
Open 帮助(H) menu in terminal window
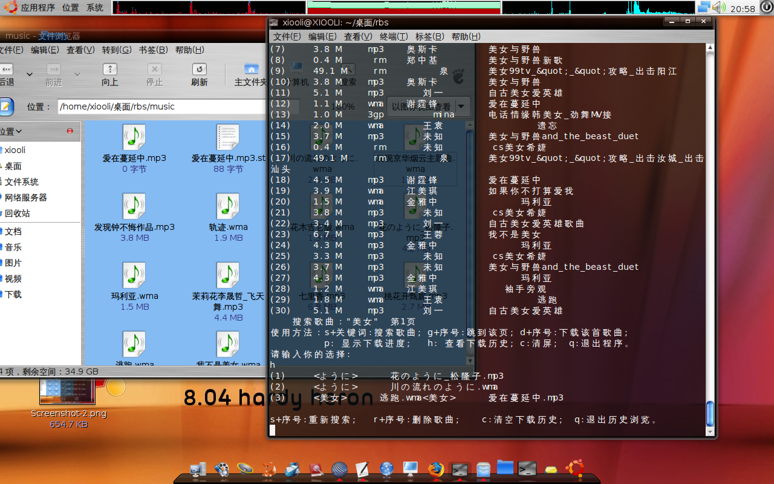click(x=466, y=37)
